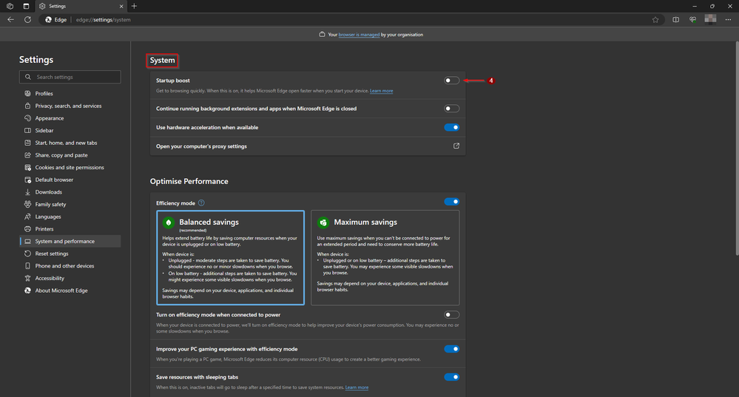739x397 pixels.
Task: Open the tab actions menu icon
Action: (x=26, y=6)
